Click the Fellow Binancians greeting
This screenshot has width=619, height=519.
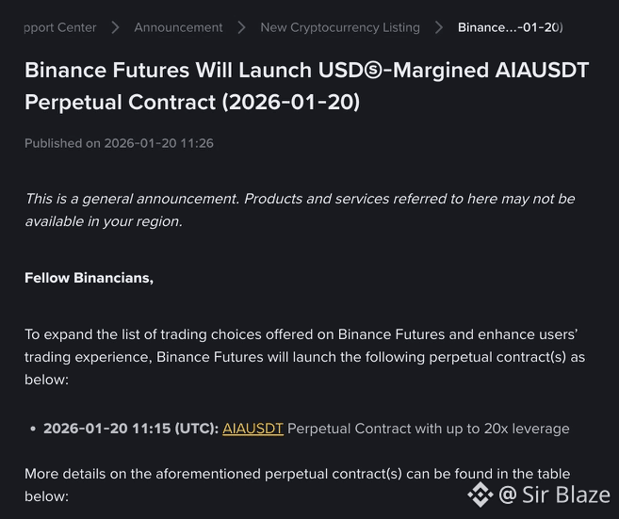point(89,278)
